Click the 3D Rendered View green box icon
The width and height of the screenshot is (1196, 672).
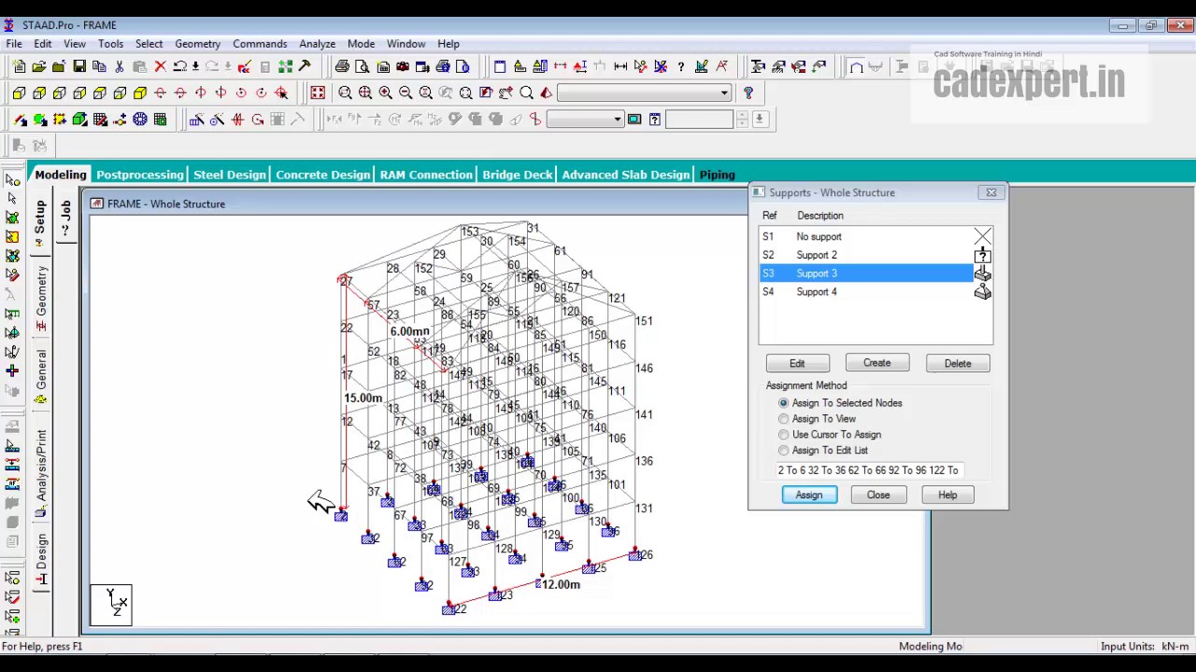pos(79,119)
